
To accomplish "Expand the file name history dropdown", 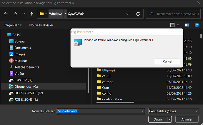I will [x=142, y=111].
